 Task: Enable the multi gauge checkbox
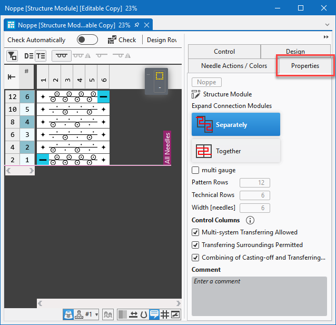click(x=196, y=170)
